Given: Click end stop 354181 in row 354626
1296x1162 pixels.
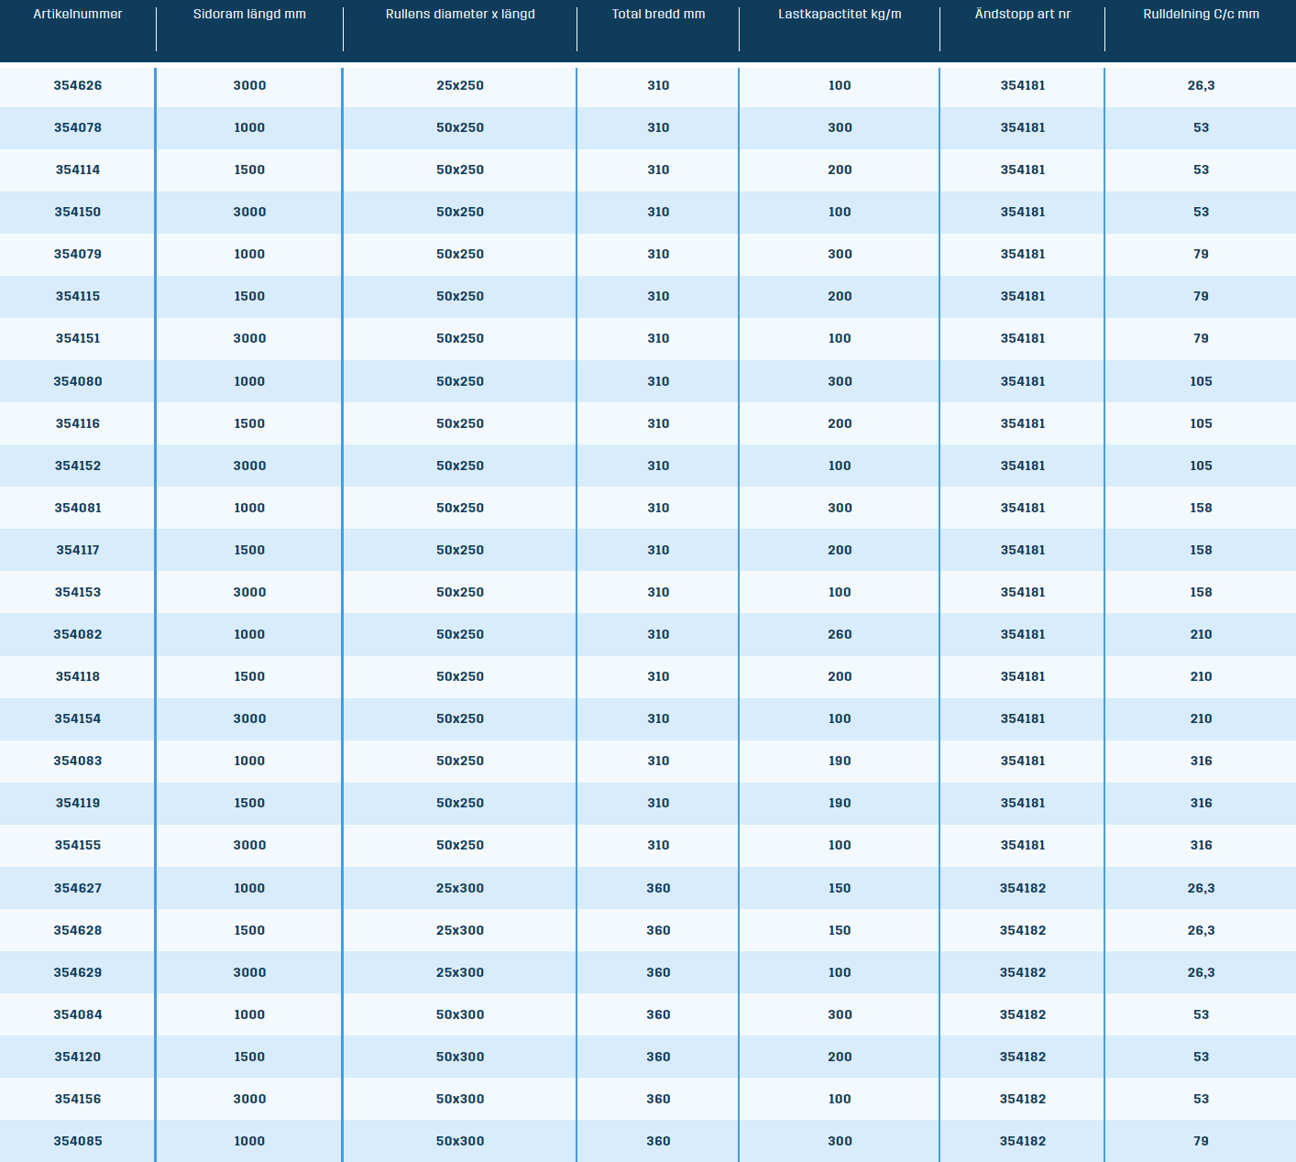Looking at the screenshot, I should 1023,85.
